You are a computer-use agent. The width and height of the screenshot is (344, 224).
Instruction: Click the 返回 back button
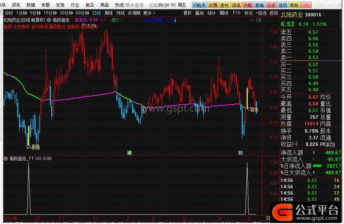click(273, 13)
